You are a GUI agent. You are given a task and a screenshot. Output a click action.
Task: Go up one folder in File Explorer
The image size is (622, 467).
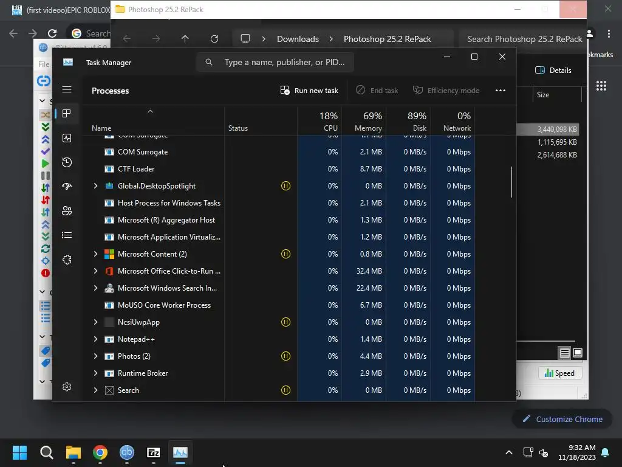[185, 39]
